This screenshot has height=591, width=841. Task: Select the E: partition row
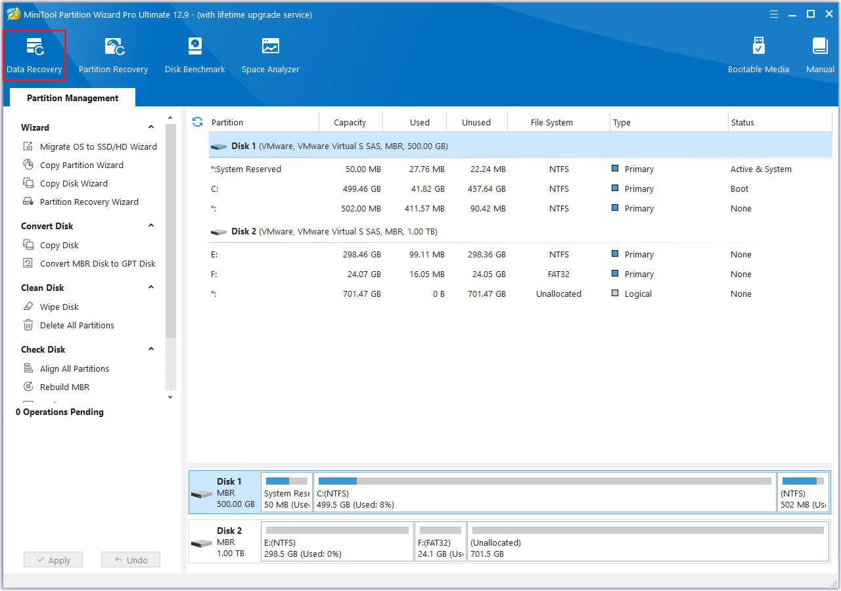[520, 254]
